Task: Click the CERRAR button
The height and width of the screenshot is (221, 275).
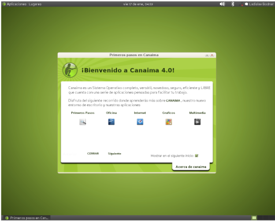Action: coord(93,154)
